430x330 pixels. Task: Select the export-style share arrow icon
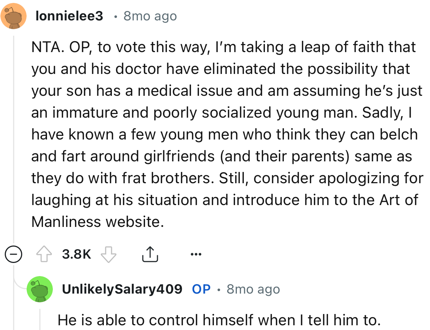point(150,254)
